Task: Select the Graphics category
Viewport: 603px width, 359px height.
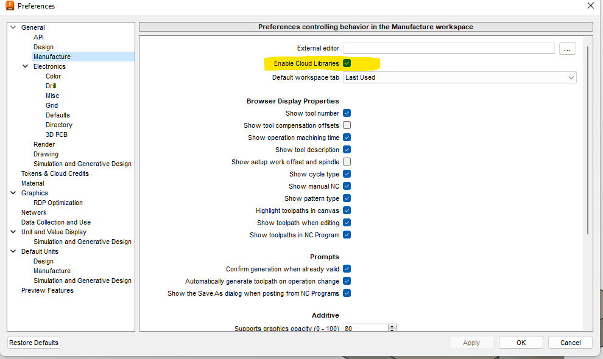Action: (35, 193)
